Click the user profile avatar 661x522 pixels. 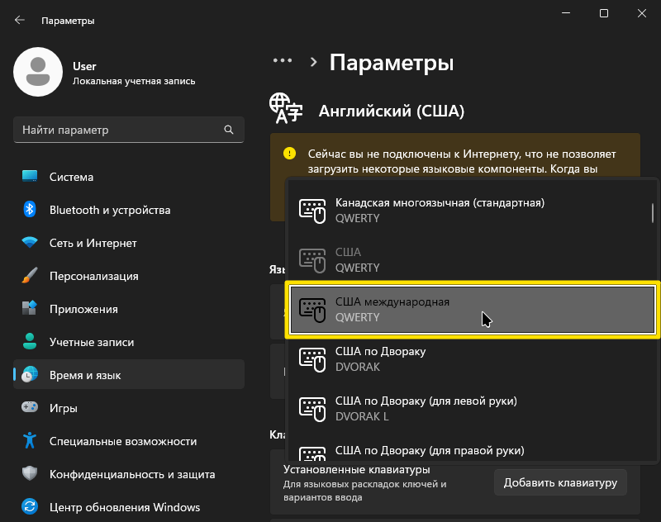point(38,72)
